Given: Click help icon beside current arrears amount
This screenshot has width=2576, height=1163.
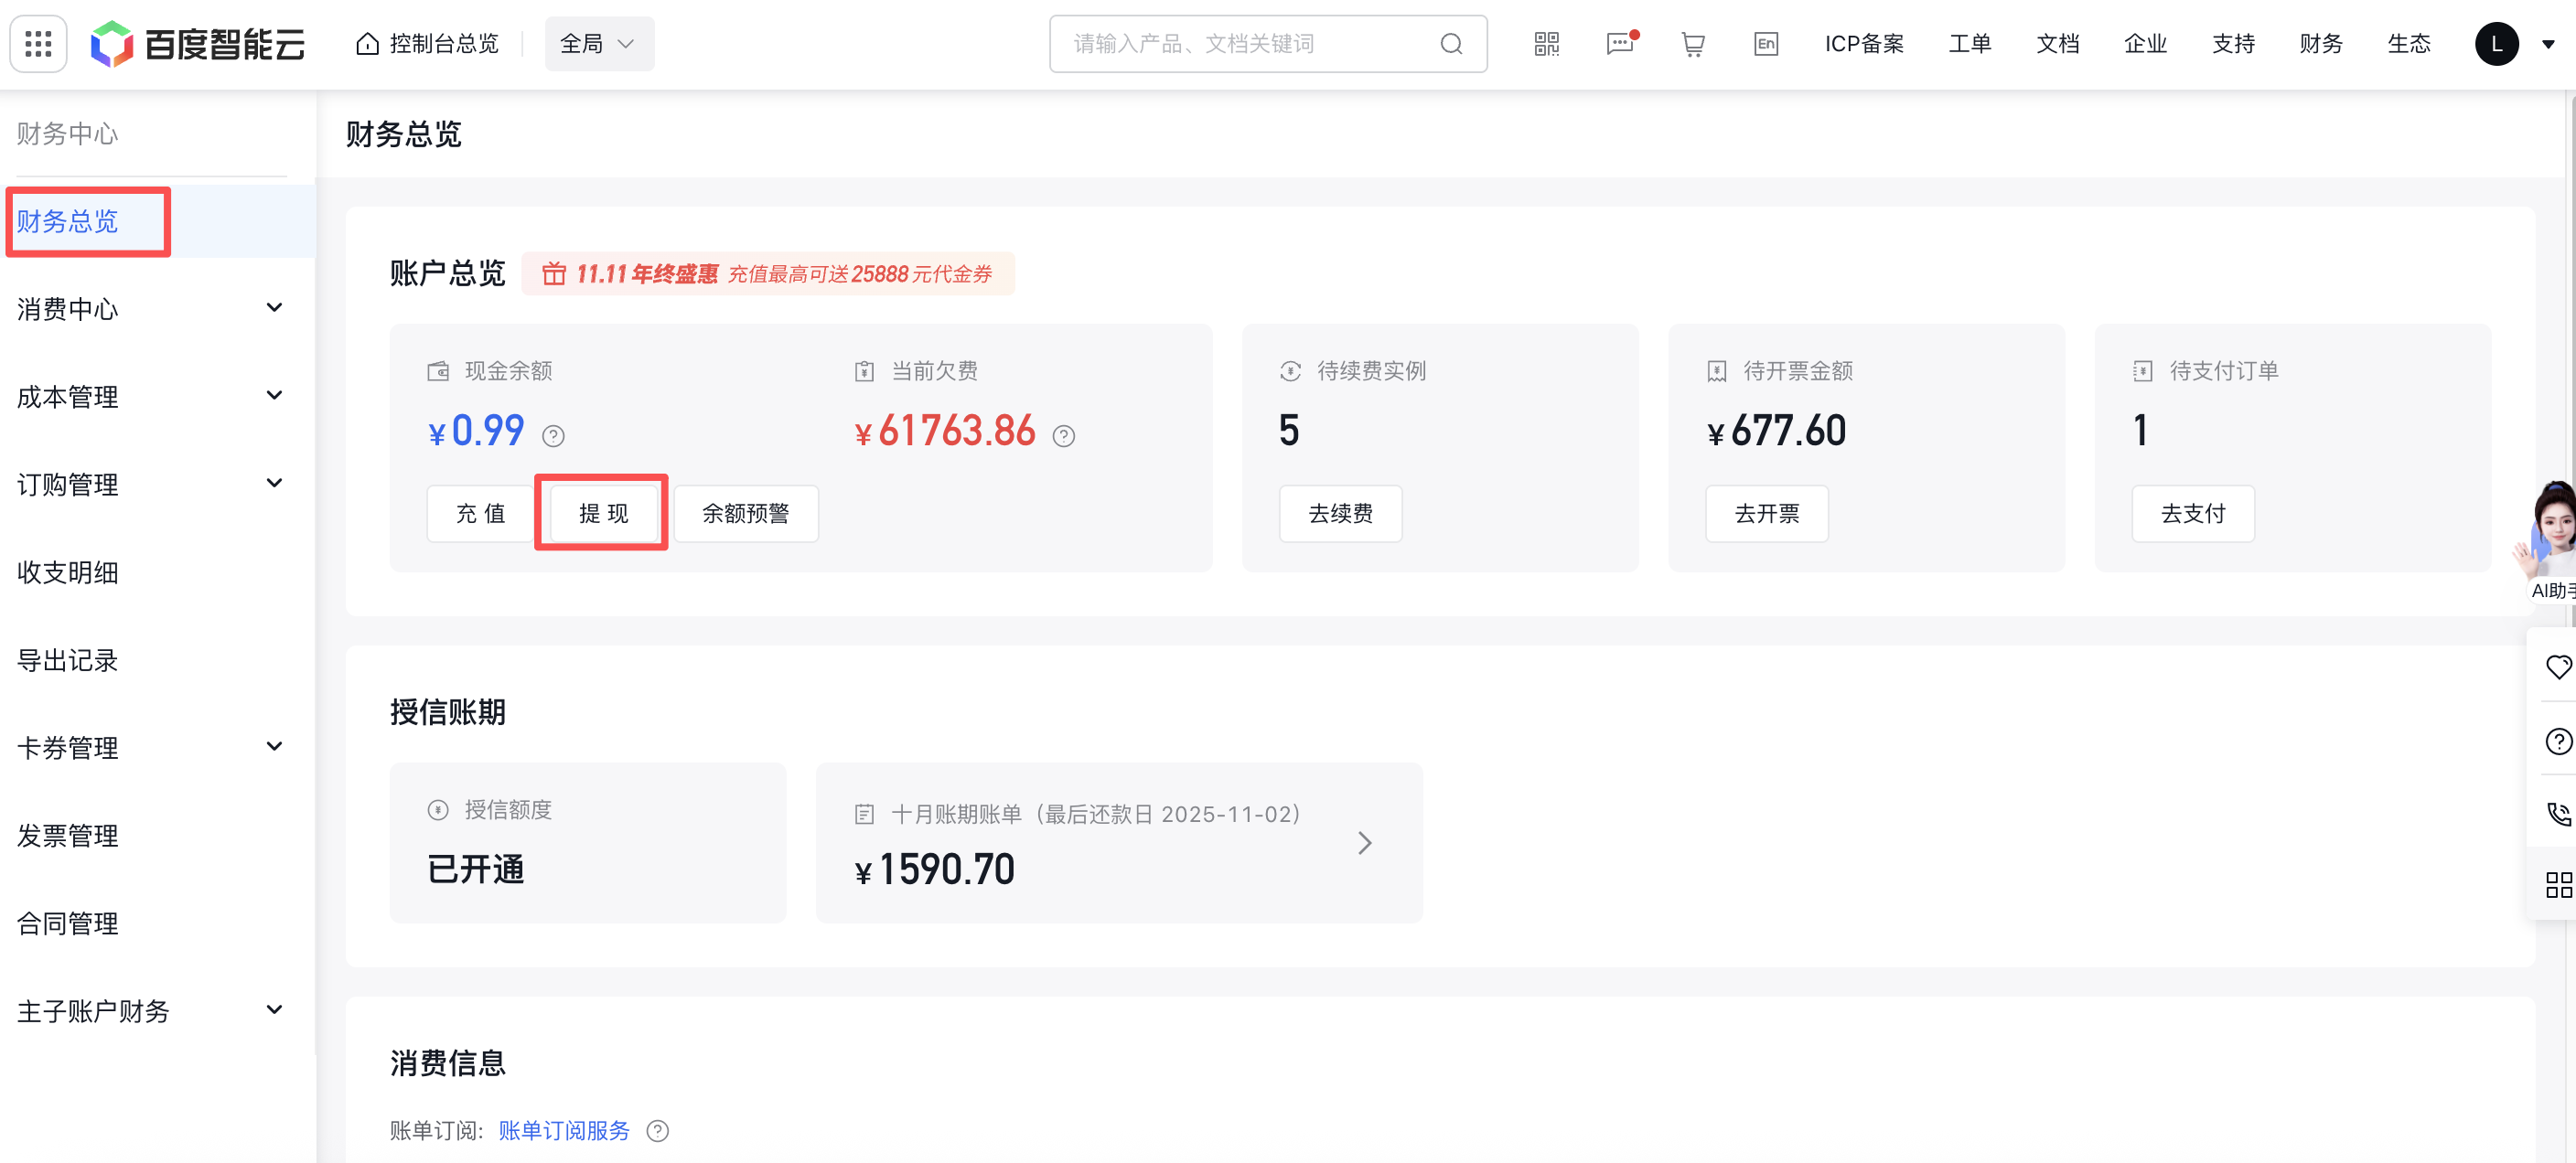Looking at the screenshot, I should (x=1064, y=435).
